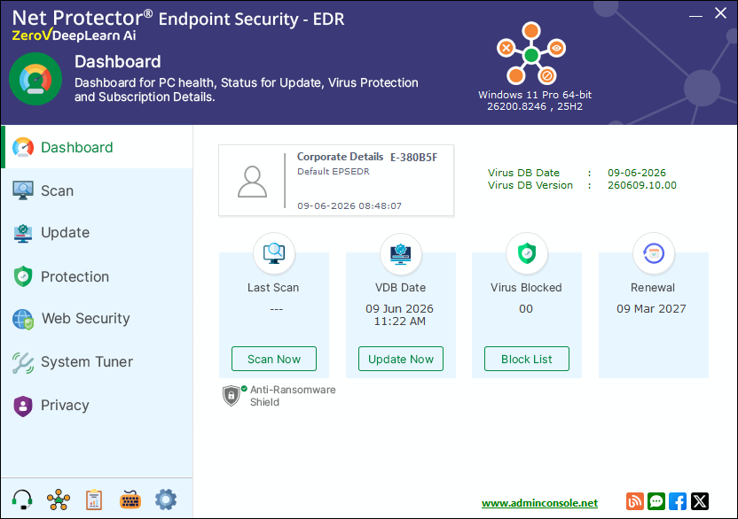Open settings gear icon
Image resolution: width=738 pixels, height=519 pixels.
pos(166,500)
